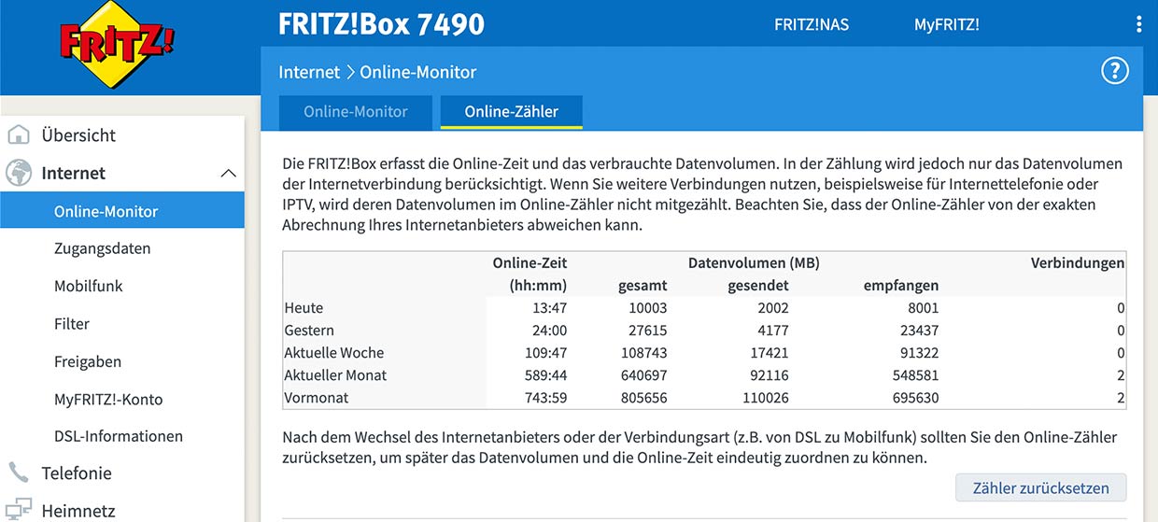Click Heute online time 13:47
The width and height of the screenshot is (1158, 522).
point(549,308)
